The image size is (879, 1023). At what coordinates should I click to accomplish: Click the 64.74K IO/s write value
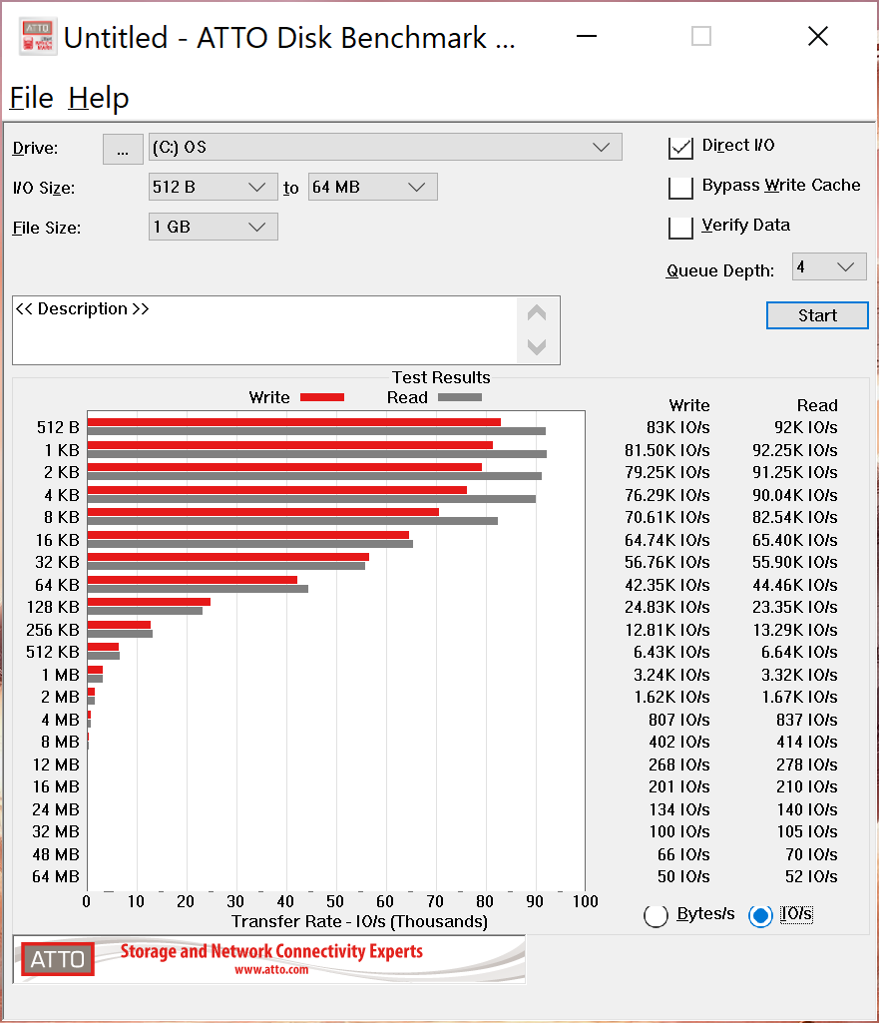pos(667,540)
